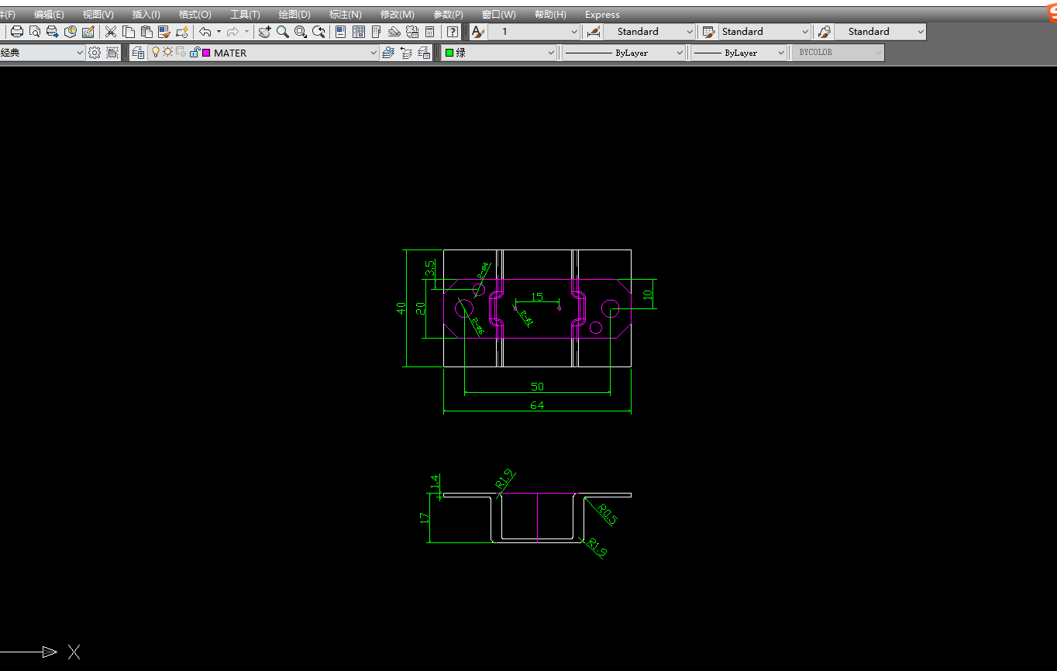
Task: Click the 3D DWF export icon
Action: [x=71, y=32]
